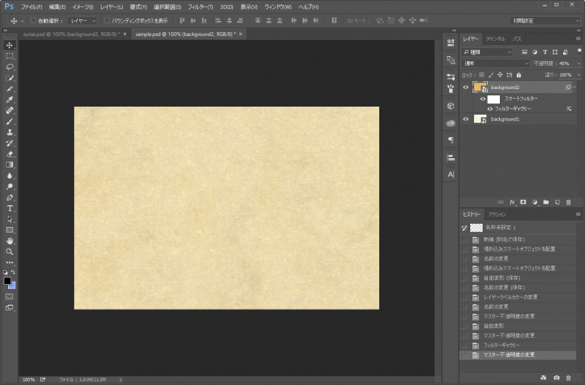The height and width of the screenshot is (385, 585).
Task: Hide the background2 layer
Action: [x=465, y=87]
